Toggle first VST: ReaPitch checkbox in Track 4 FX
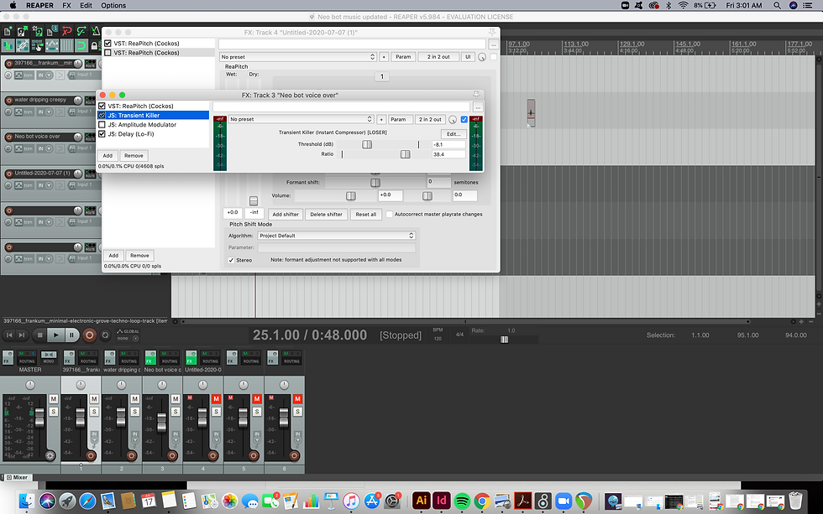Image resolution: width=823 pixels, height=514 pixels. 107,44
